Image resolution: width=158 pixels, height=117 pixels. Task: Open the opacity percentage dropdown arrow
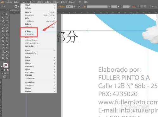click(74, 7)
